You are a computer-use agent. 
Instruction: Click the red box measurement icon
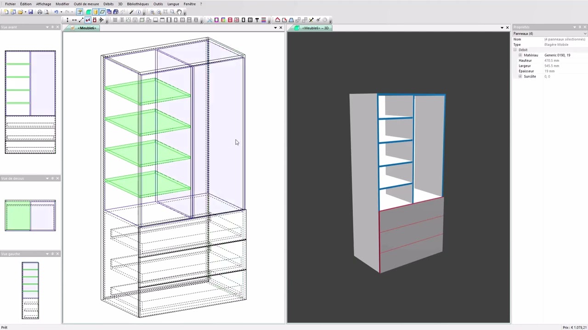tap(95, 20)
